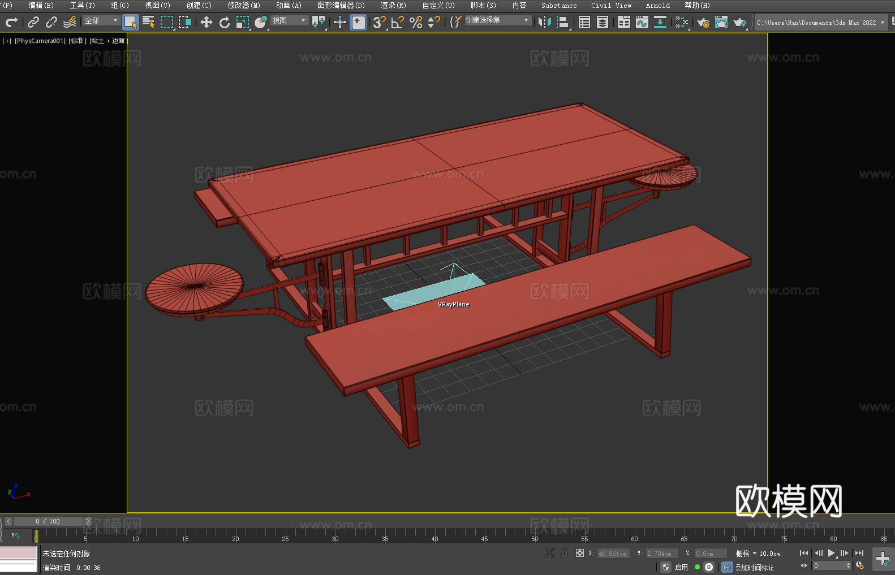
Task: Toggle the selection lock padlock
Action: pyautogui.click(x=565, y=553)
